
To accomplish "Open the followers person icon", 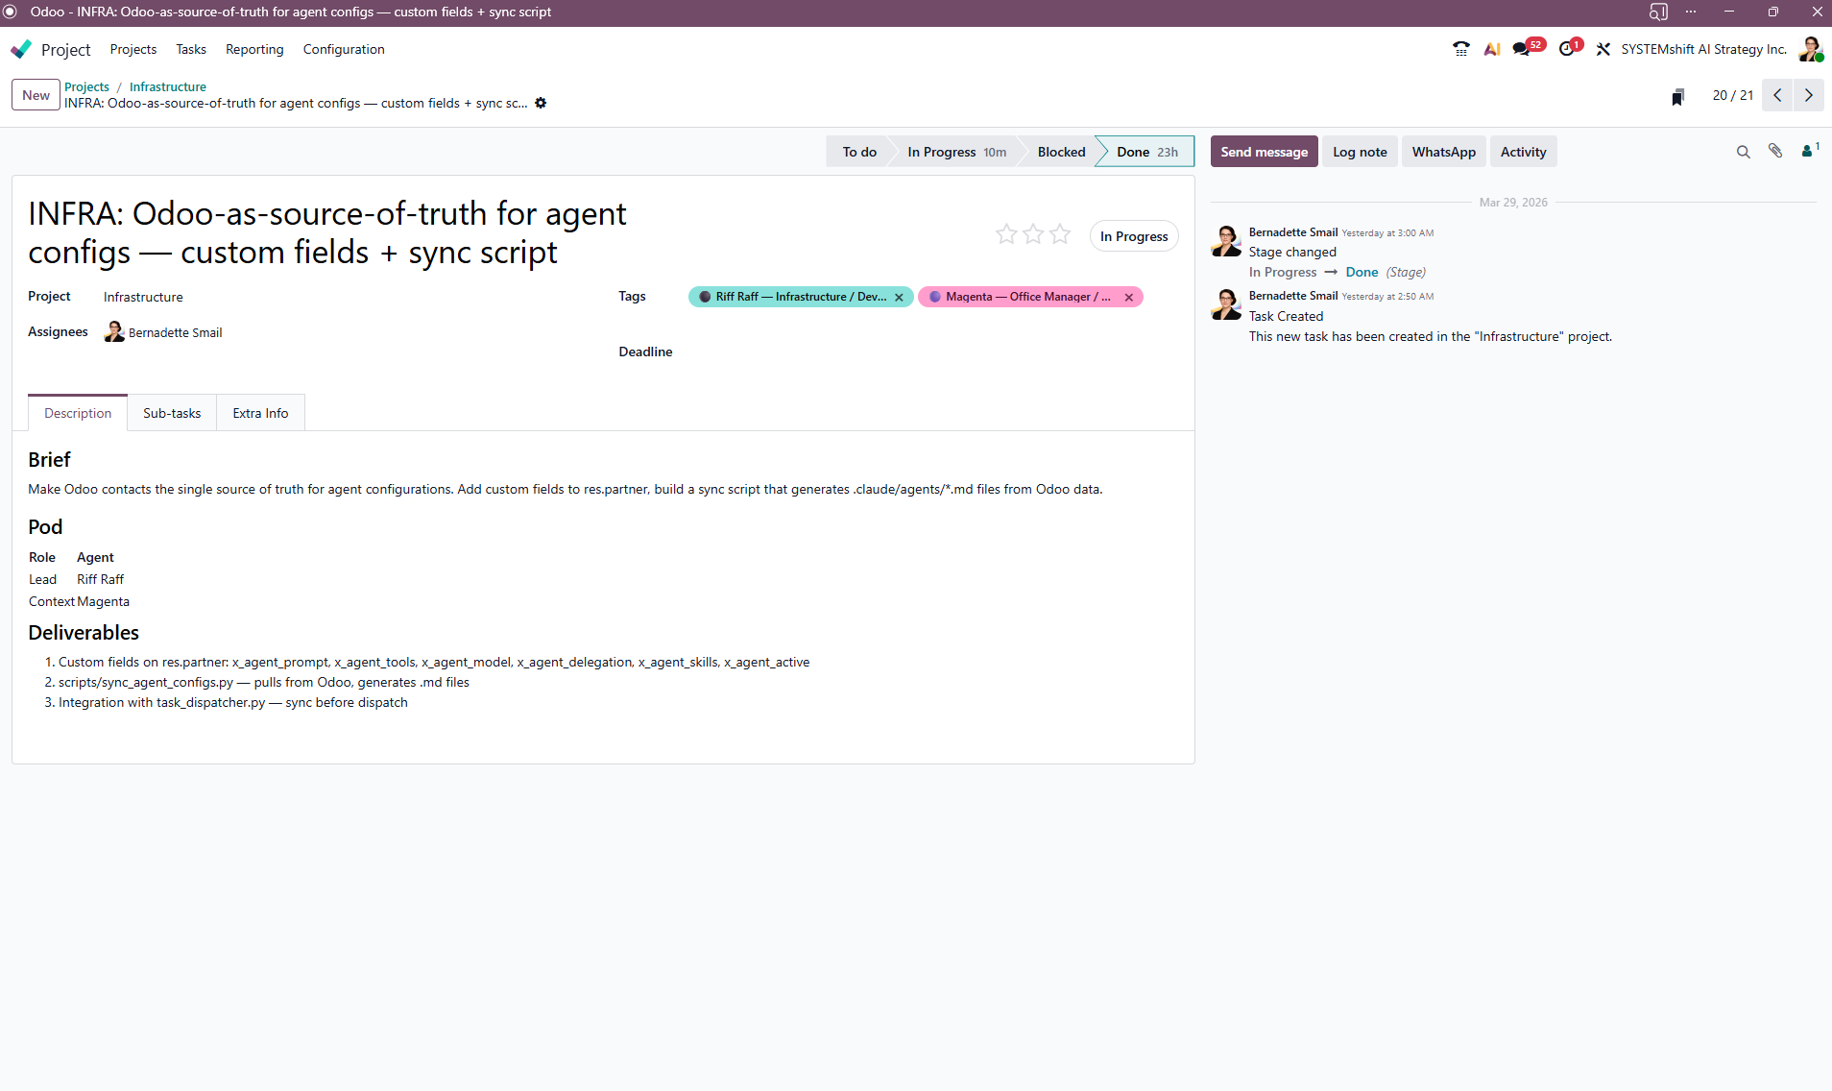I will pyautogui.click(x=1807, y=152).
